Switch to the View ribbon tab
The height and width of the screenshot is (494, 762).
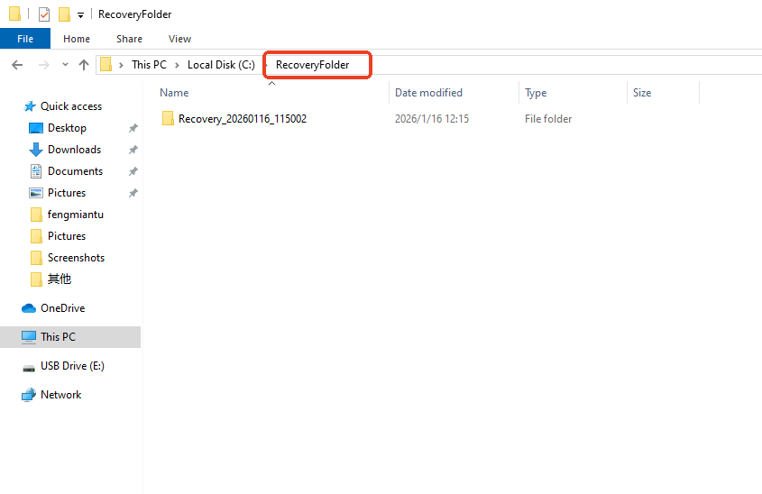click(179, 39)
